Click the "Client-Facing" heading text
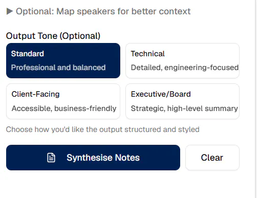Viewport: 259px width, 198px height. (x=35, y=94)
